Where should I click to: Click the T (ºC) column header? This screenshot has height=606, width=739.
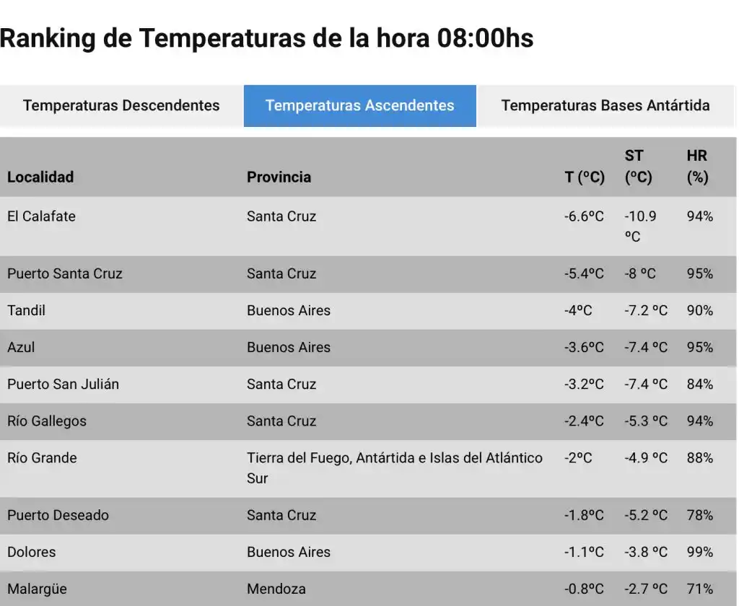(x=585, y=177)
